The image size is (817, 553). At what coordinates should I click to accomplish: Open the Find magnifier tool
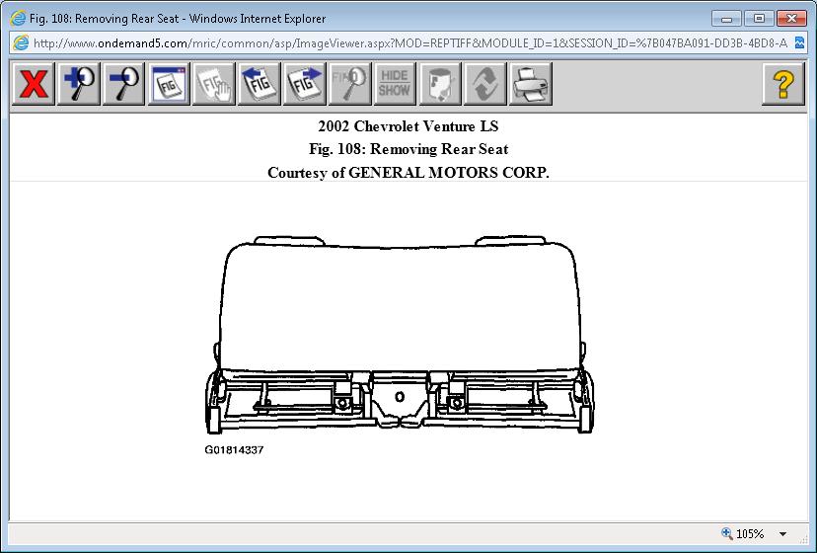(349, 84)
